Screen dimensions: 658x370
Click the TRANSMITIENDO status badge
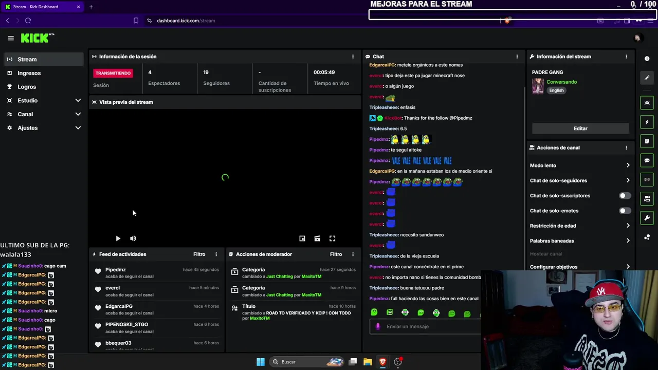click(113, 73)
